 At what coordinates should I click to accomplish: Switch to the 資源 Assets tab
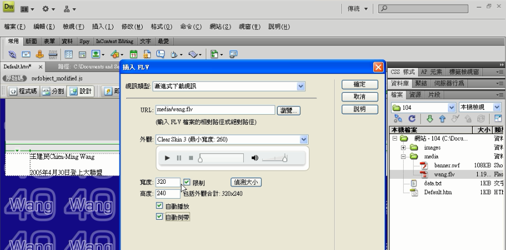pos(415,95)
